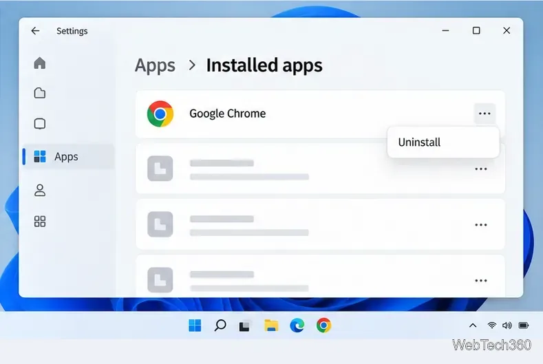Launch Microsoft Edge from taskbar
This screenshot has height=364, width=543.
pos(297,325)
